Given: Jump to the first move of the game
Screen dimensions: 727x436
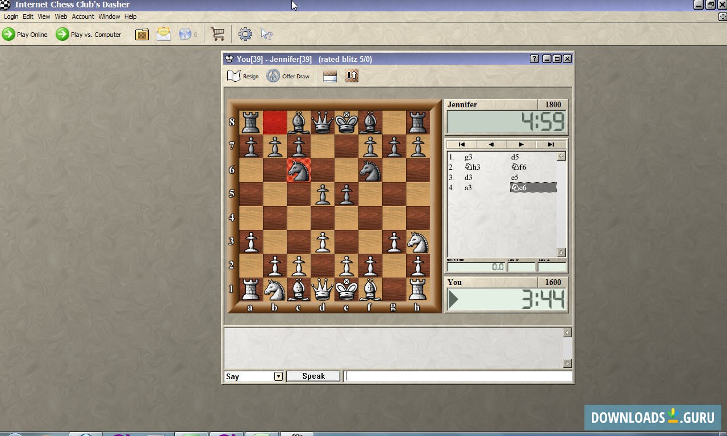Looking at the screenshot, I should click(461, 145).
